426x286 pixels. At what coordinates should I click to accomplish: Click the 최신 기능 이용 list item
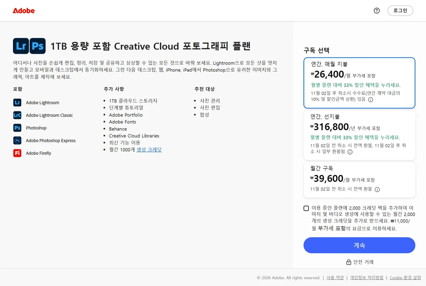125,143
